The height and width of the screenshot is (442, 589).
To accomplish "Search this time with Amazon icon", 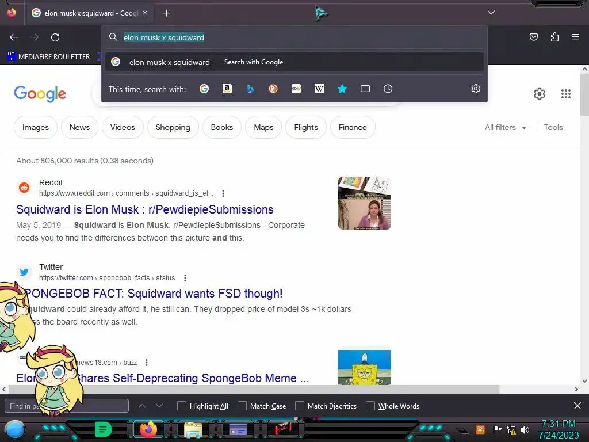I will [227, 89].
